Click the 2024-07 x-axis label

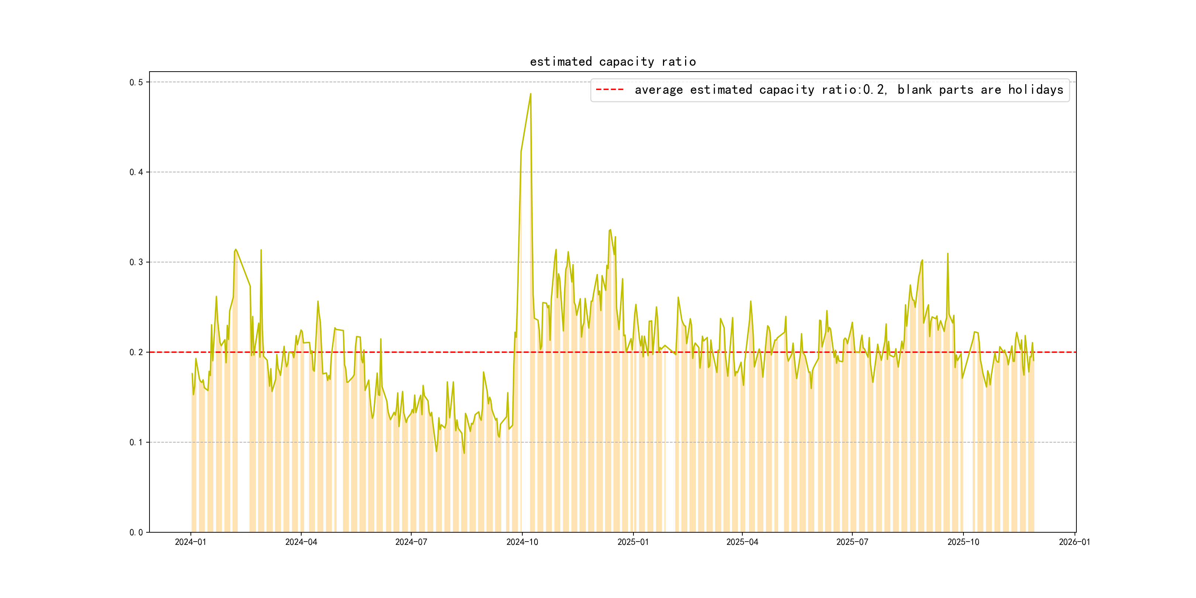[411, 542]
